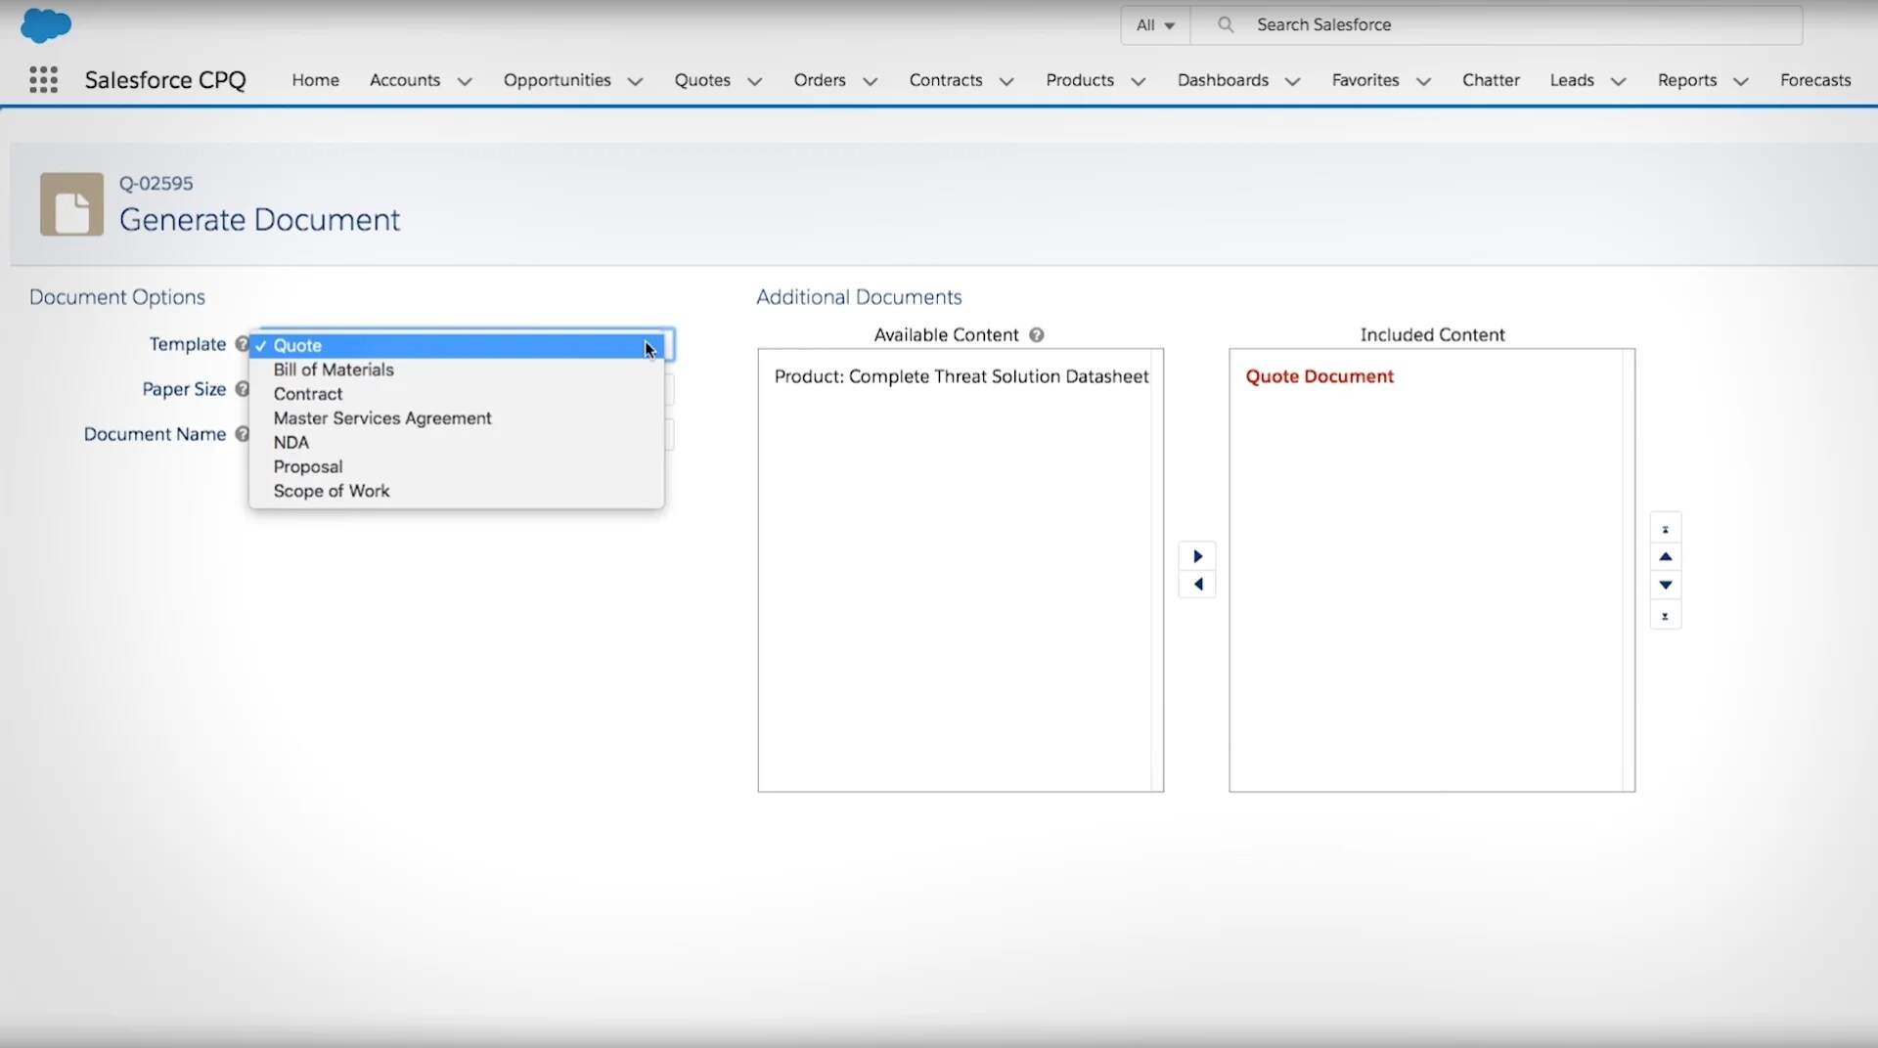The image size is (1878, 1048).
Task: Select Product: Complete Threat Solution Datasheet
Action: click(961, 376)
